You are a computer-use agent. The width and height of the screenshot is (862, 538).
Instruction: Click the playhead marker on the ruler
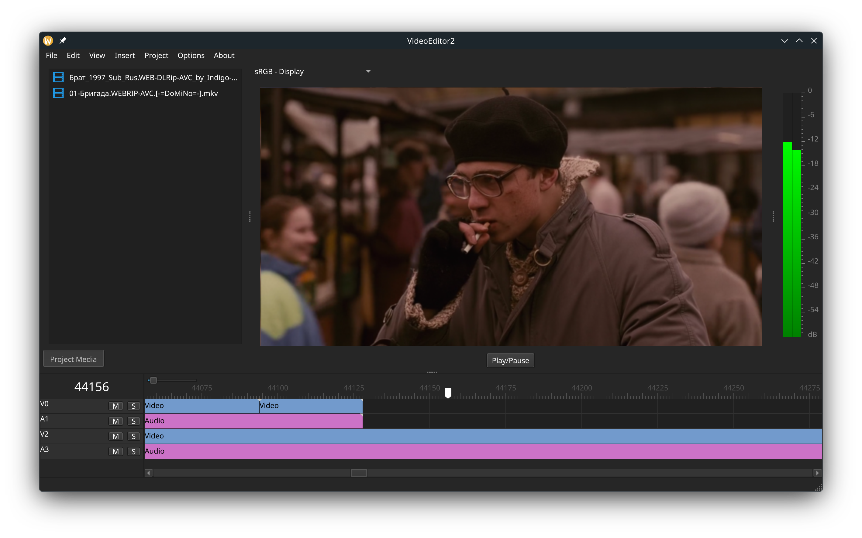(x=448, y=393)
